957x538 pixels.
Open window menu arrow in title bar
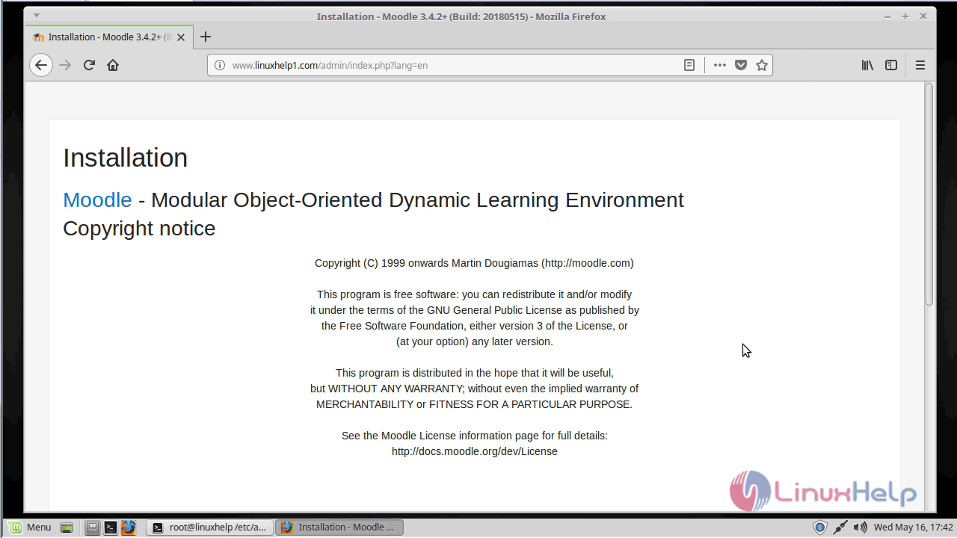tap(36, 16)
